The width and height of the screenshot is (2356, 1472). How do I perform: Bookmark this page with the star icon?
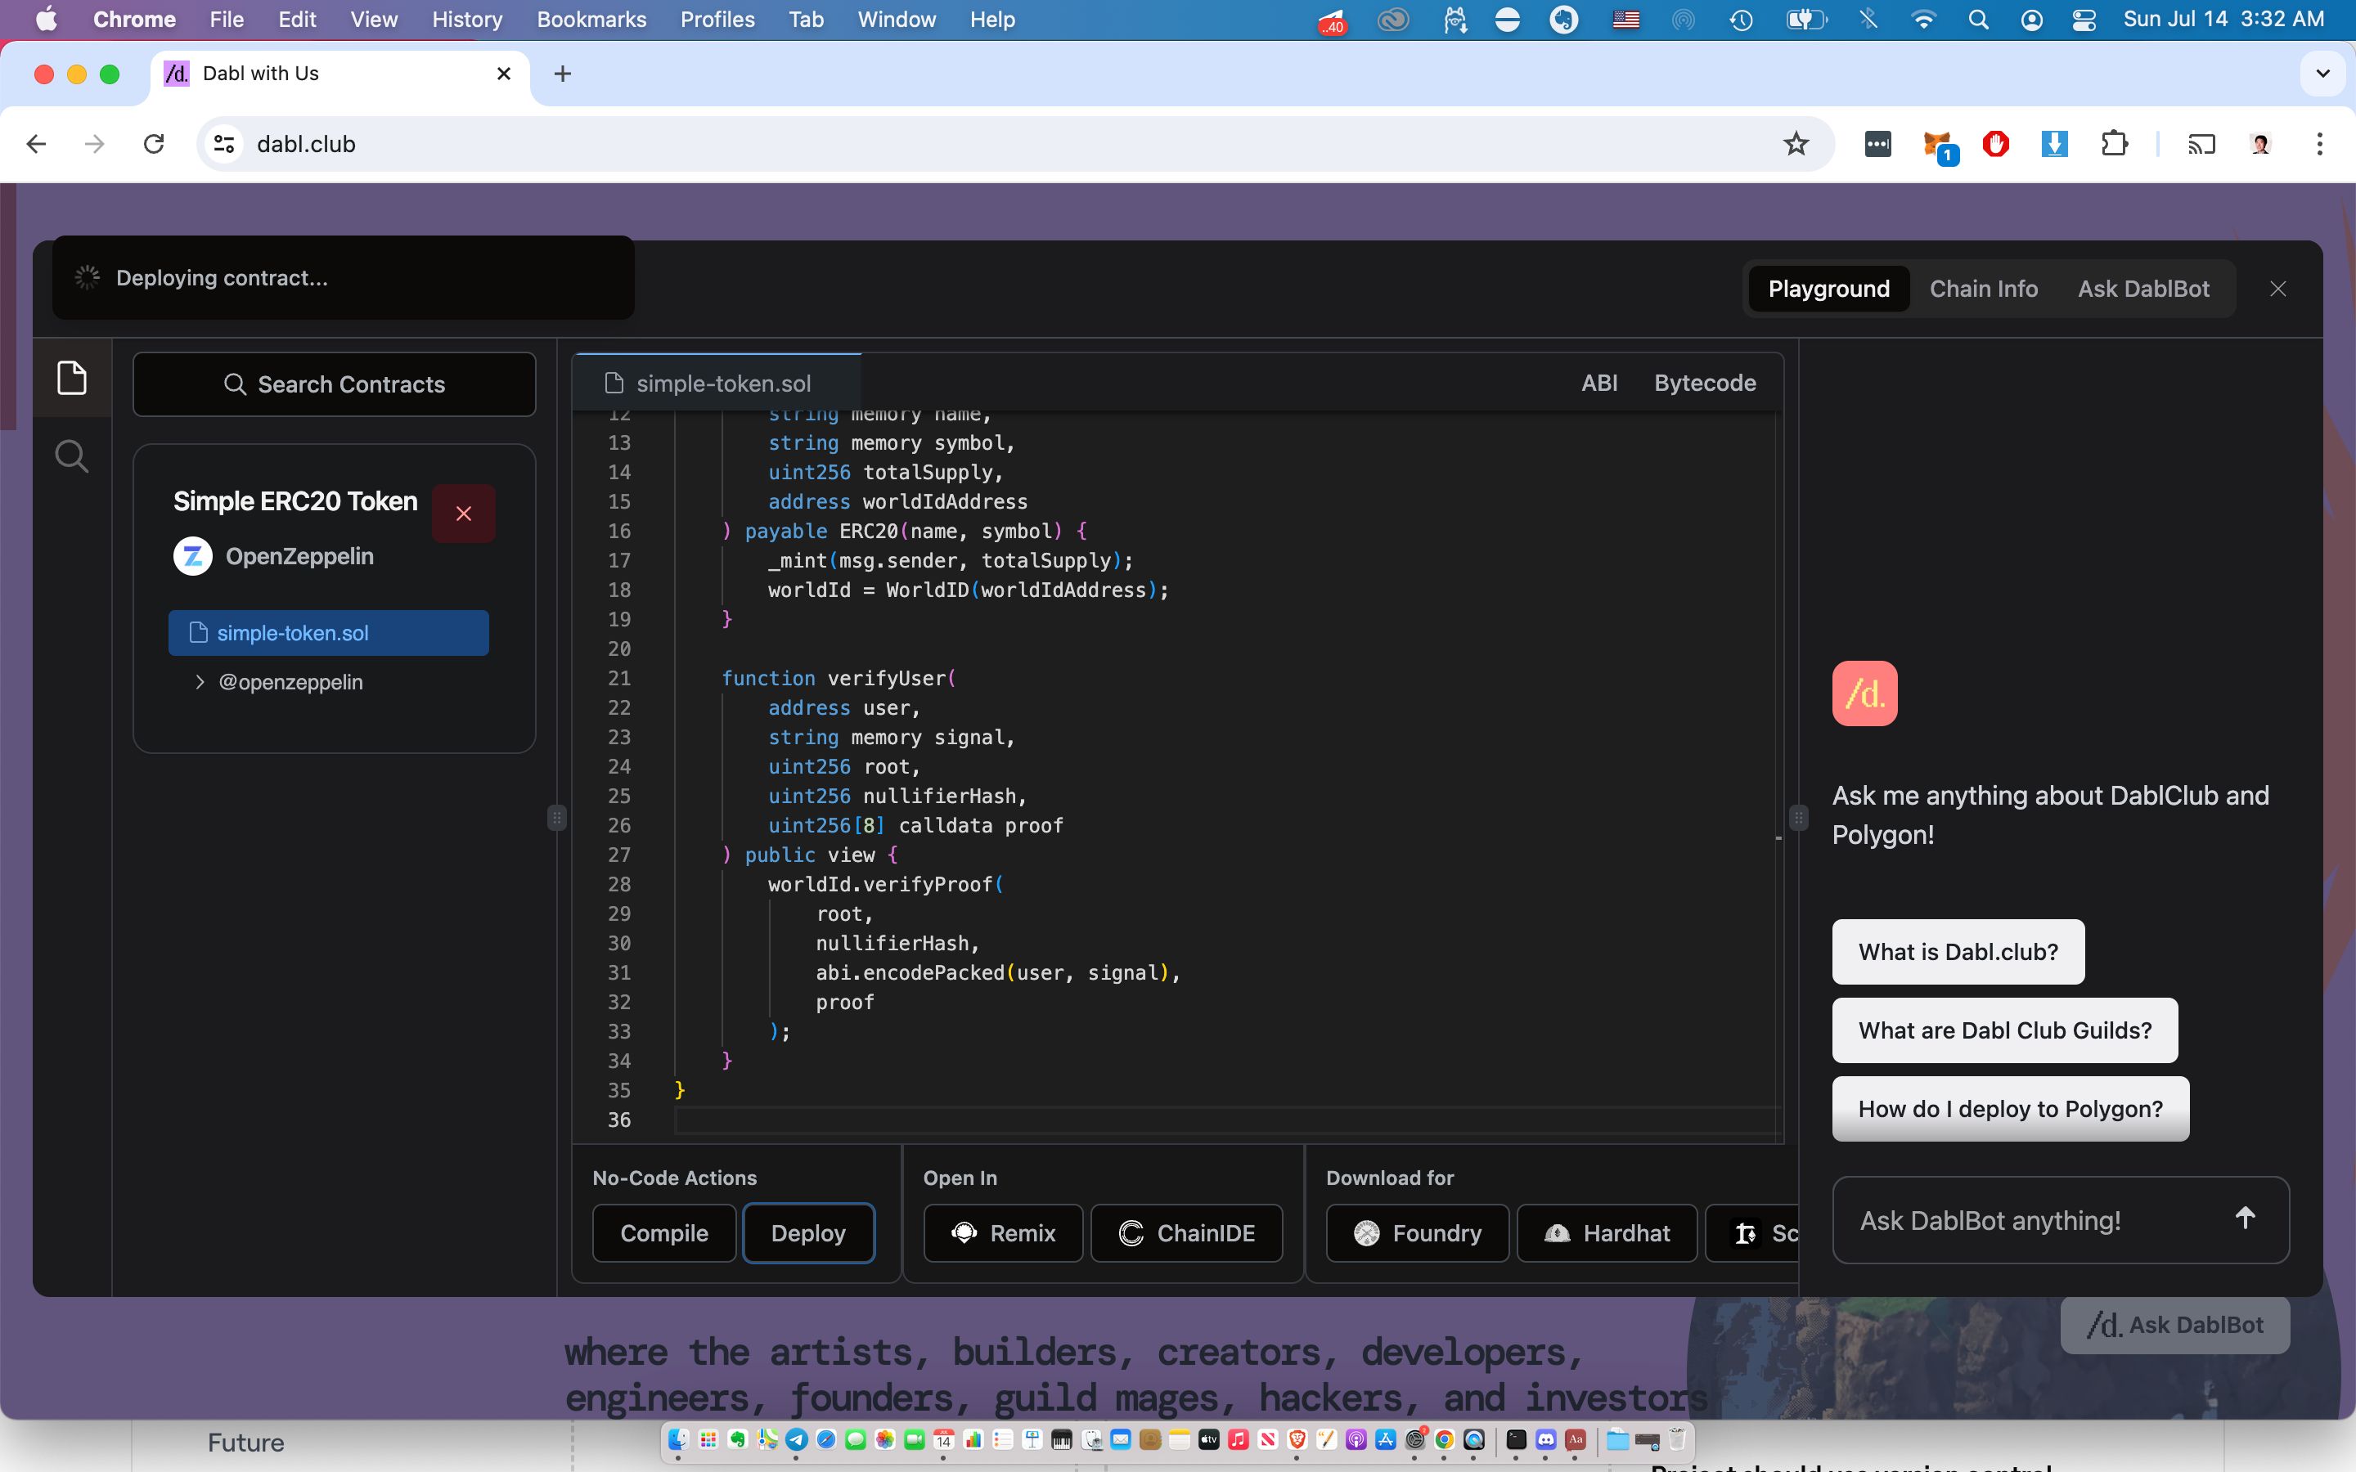1796,144
